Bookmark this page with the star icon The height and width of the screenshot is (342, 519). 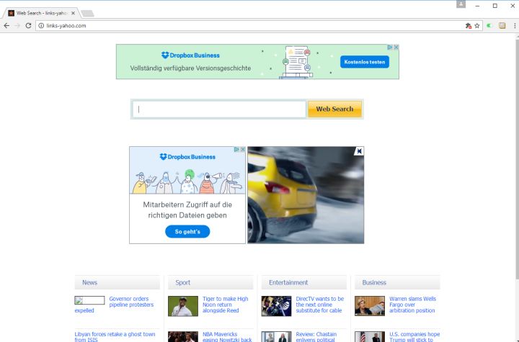pos(477,25)
